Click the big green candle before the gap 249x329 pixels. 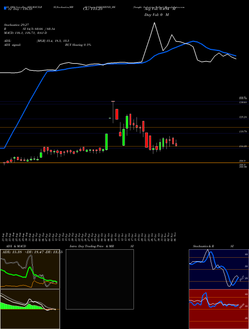[x=107, y=142]
